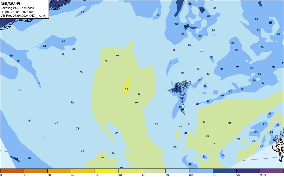The width and height of the screenshot is (284, 177).
Task: Click the 95–99.9 dark purple legend swatch
Action: [248, 171]
